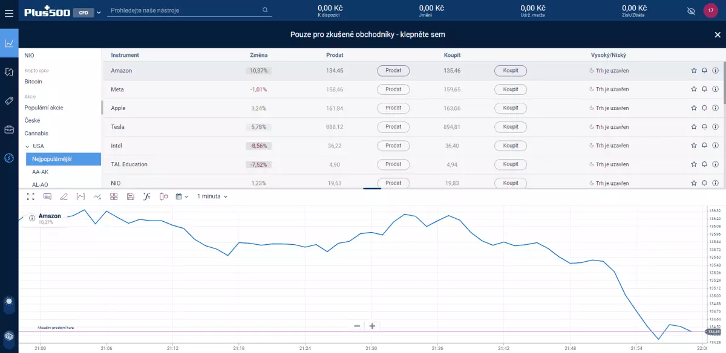Viewport: 726px width, 353px height.
Task: Open the orders tag sidebar icon
Action: tap(9, 100)
